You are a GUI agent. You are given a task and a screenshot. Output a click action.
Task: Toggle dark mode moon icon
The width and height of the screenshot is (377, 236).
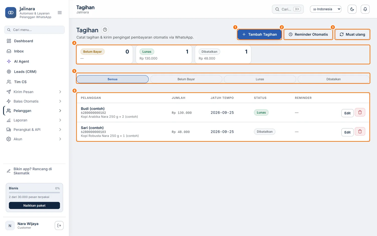click(352, 9)
